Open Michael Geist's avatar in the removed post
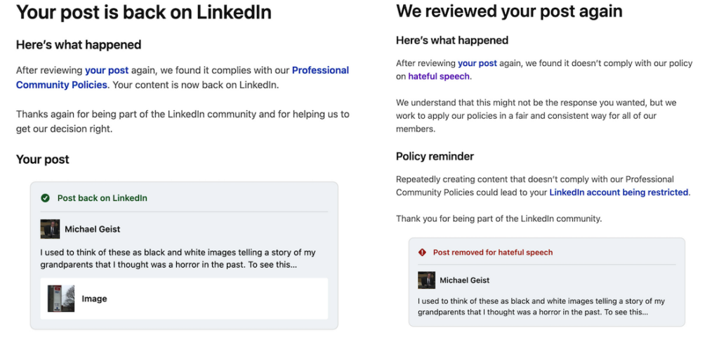719x340 pixels. 426,280
